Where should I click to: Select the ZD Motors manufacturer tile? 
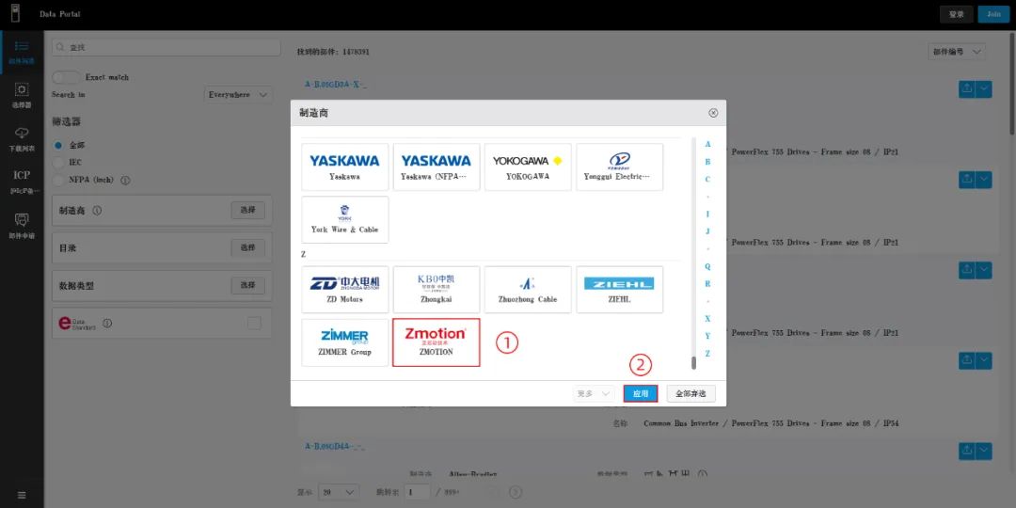[344, 290]
